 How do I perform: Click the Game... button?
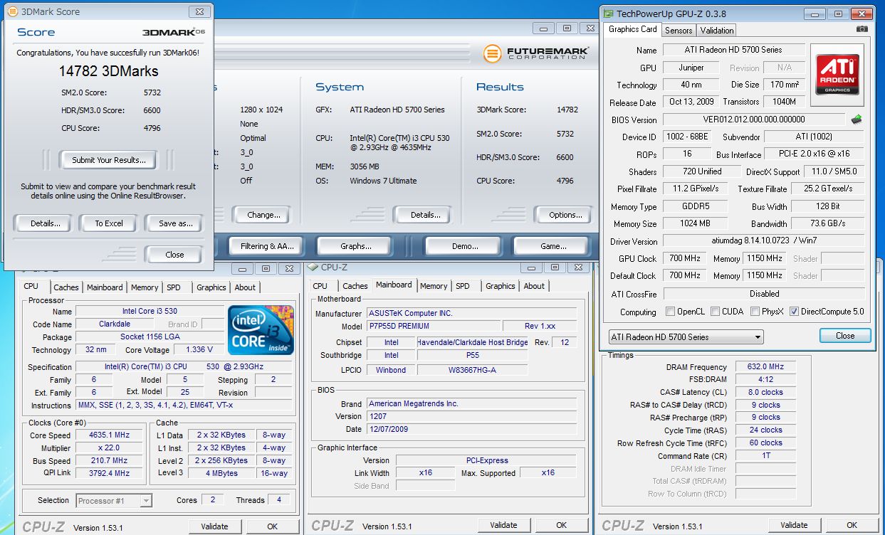(553, 246)
